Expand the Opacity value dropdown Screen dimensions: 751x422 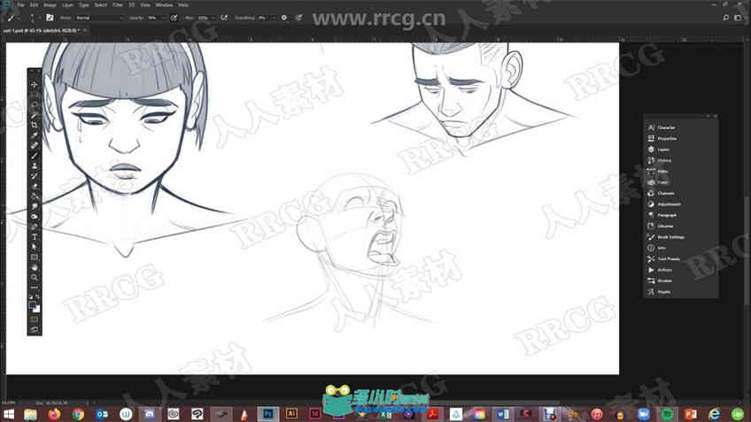click(x=163, y=18)
